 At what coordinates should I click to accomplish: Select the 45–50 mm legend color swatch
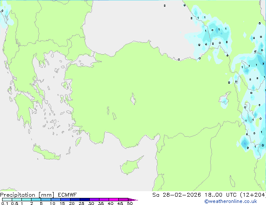[123, 200]
